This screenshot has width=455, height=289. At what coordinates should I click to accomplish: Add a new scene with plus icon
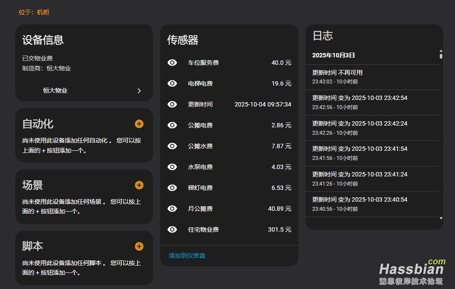pyautogui.click(x=139, y=185)
